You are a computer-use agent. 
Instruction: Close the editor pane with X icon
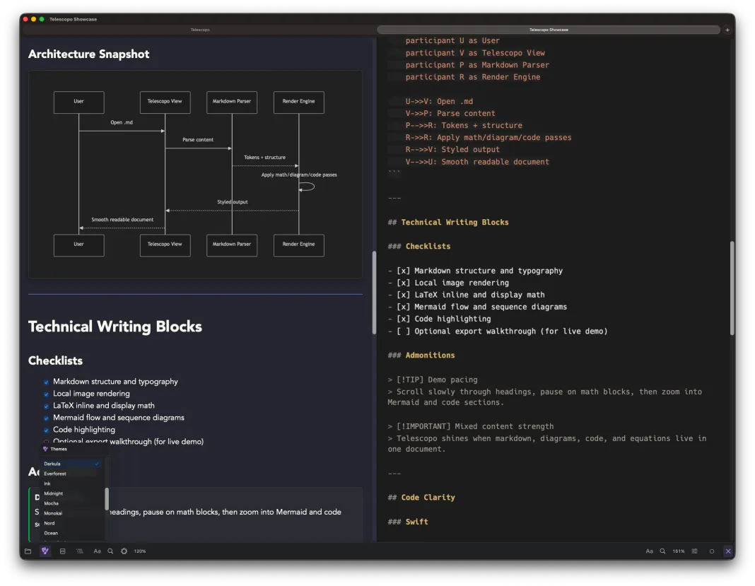click(728, 551)
